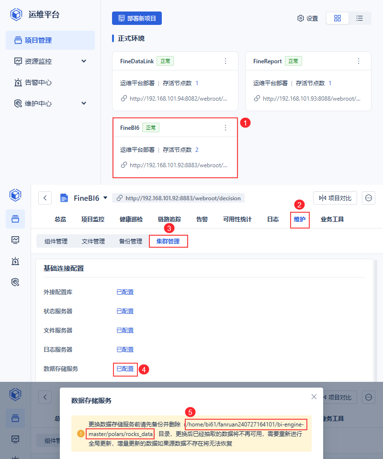
Task: Click the collapsed sidebar logo in middle panel
Action: (15, 195)
